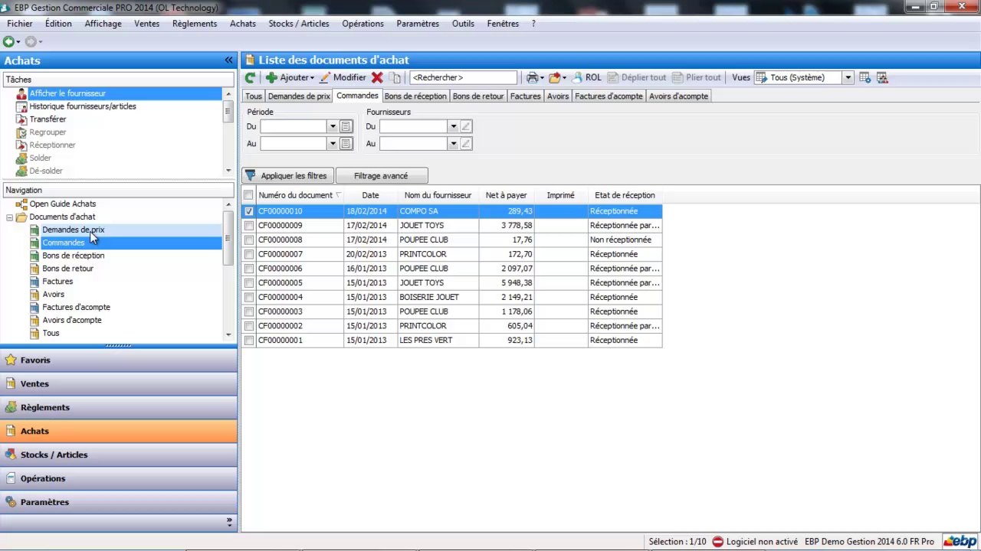The image size is (981, 551).
Task: Click the Rechercher search field
Action: (463, 77)
